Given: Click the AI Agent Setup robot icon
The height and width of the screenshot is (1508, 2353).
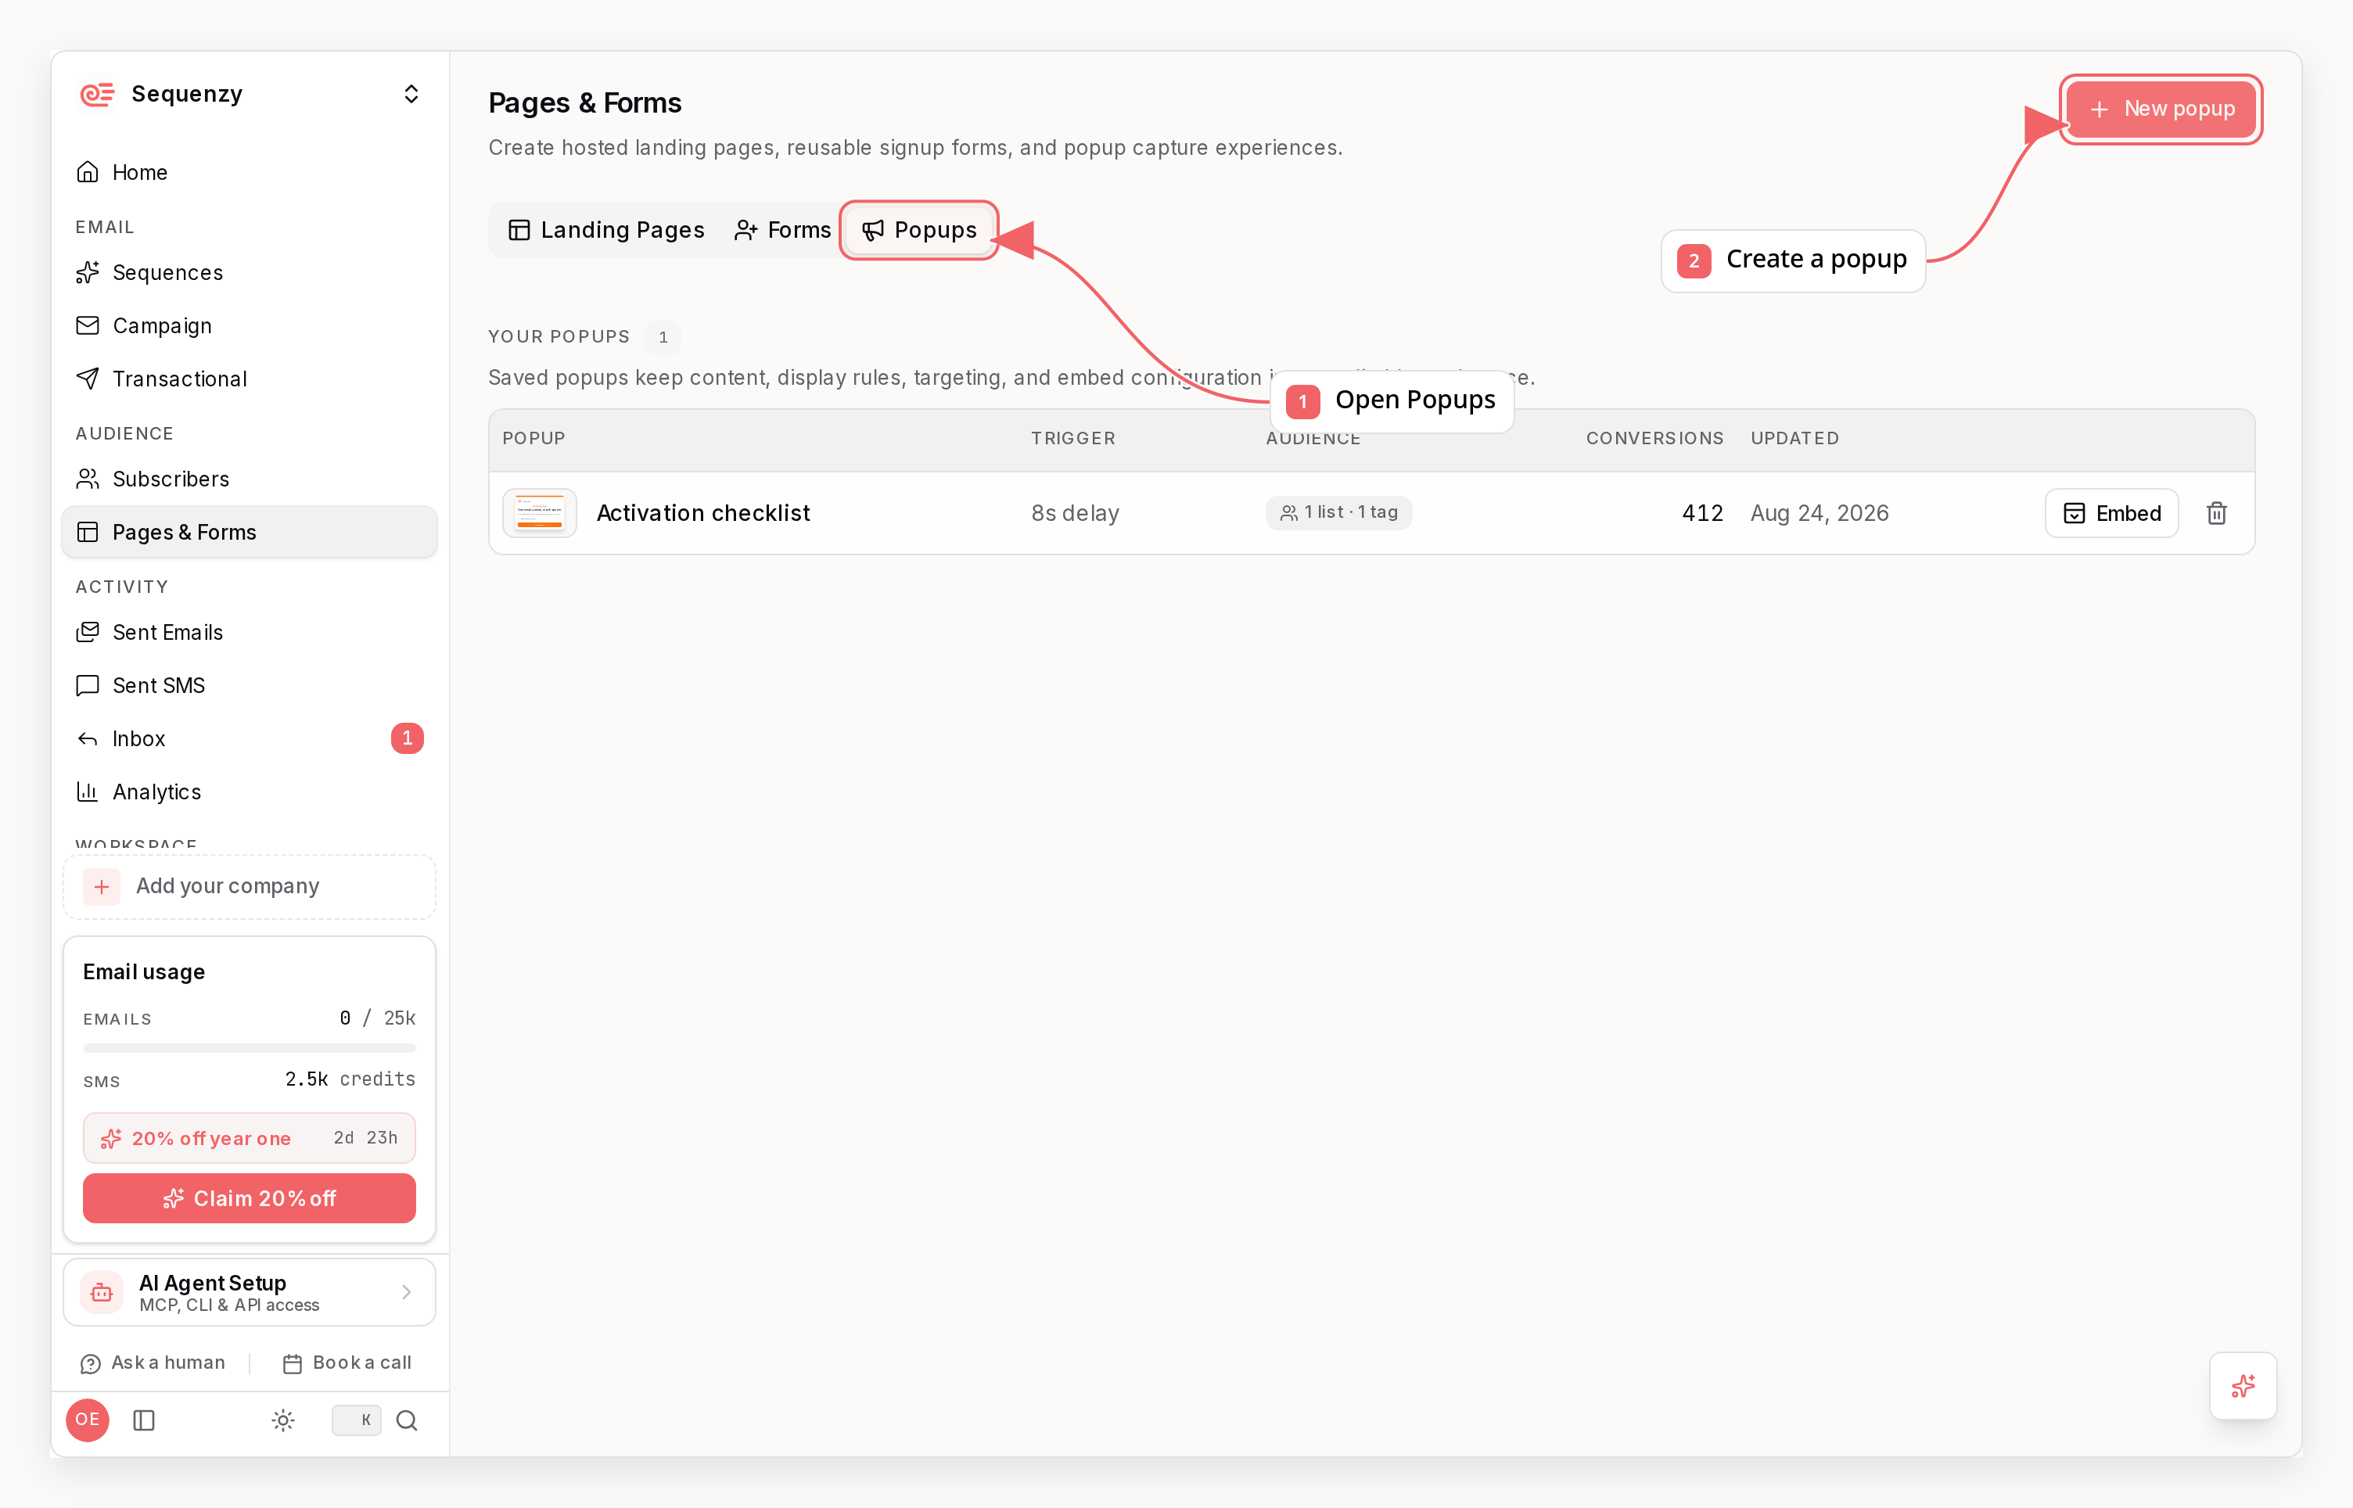Looking at the screenshot, I should coord(102,1293).
